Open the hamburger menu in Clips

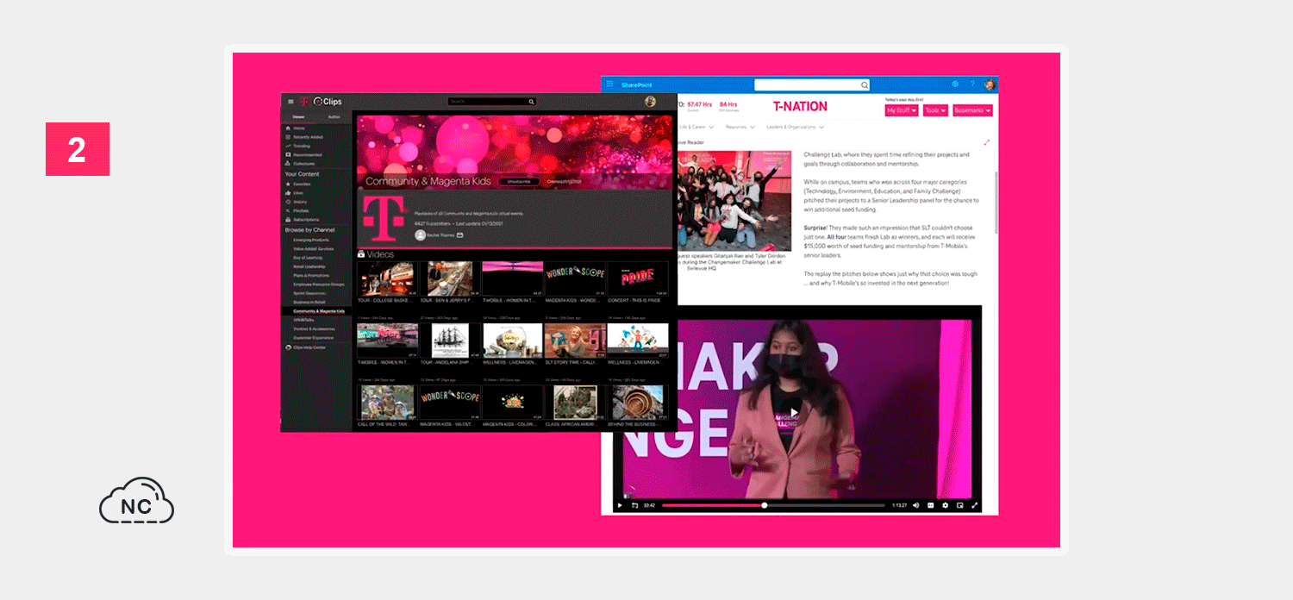point(290,102)
